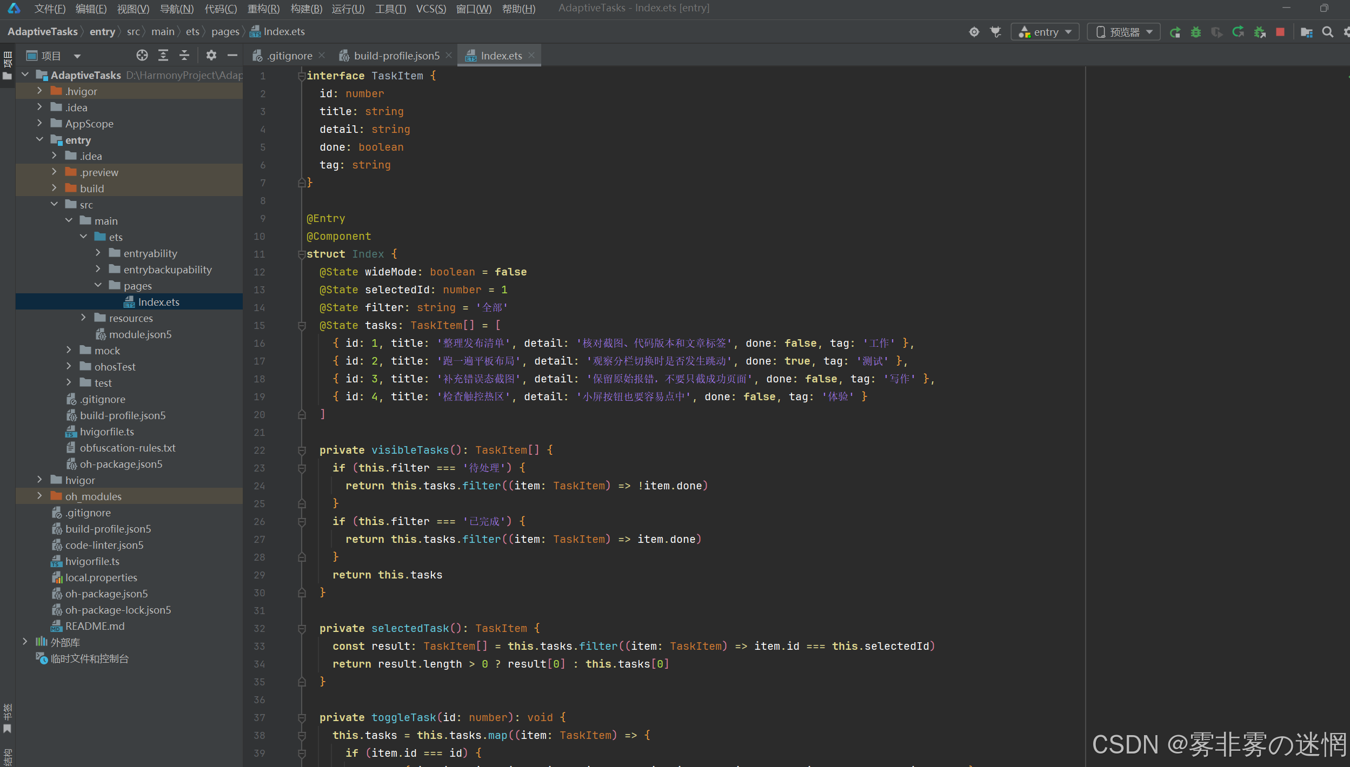The height and width of the screenshot is (767, 1350).
Task: Select module.json5 in the project tree
Action: (129, 334)
